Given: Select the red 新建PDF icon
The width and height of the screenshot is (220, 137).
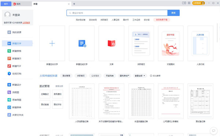Looking at the screenshot, I should [x=9, y=66].
